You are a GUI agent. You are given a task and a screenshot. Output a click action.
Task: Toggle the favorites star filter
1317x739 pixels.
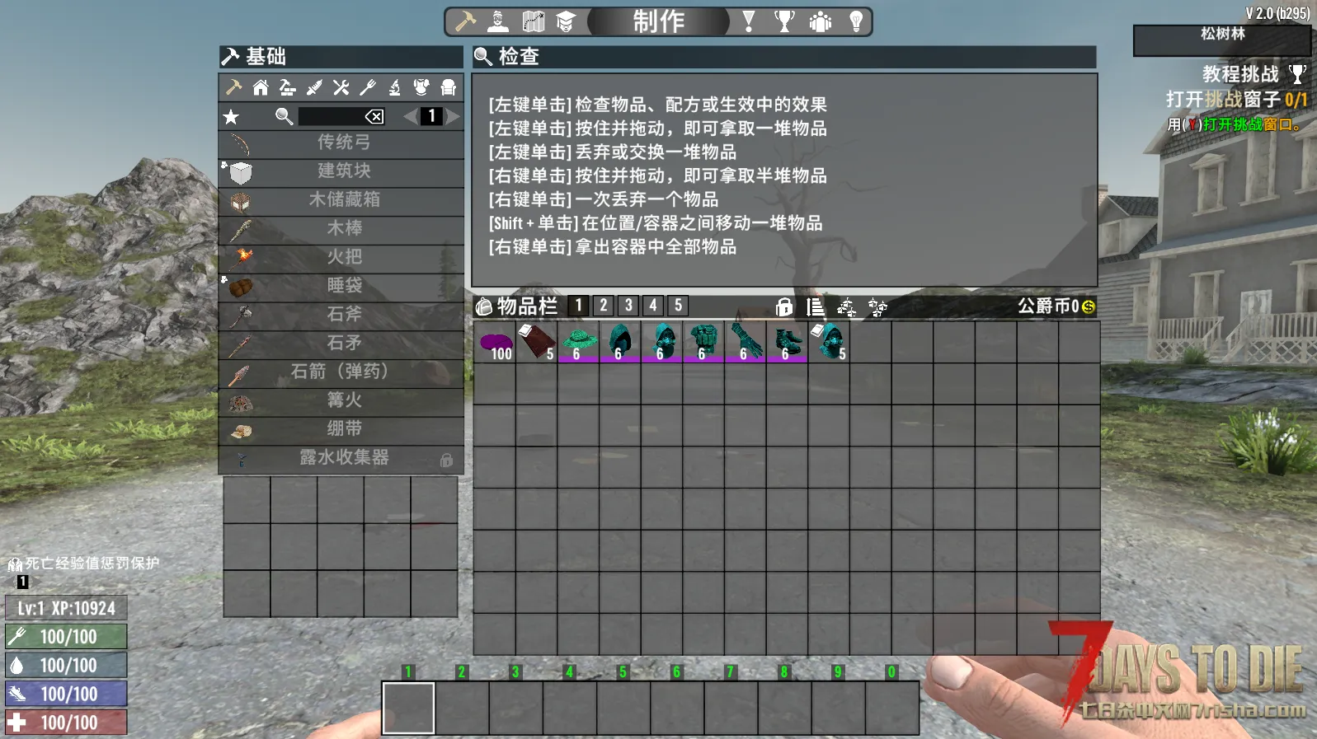click(x=232, y=117)
